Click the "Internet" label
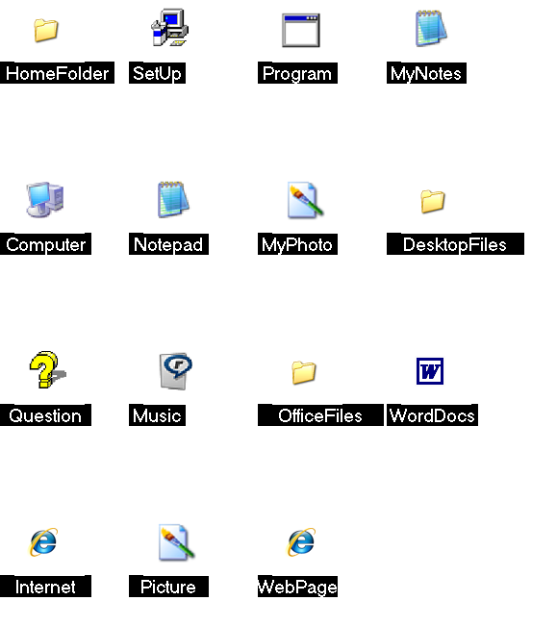 tap(45, 586)
